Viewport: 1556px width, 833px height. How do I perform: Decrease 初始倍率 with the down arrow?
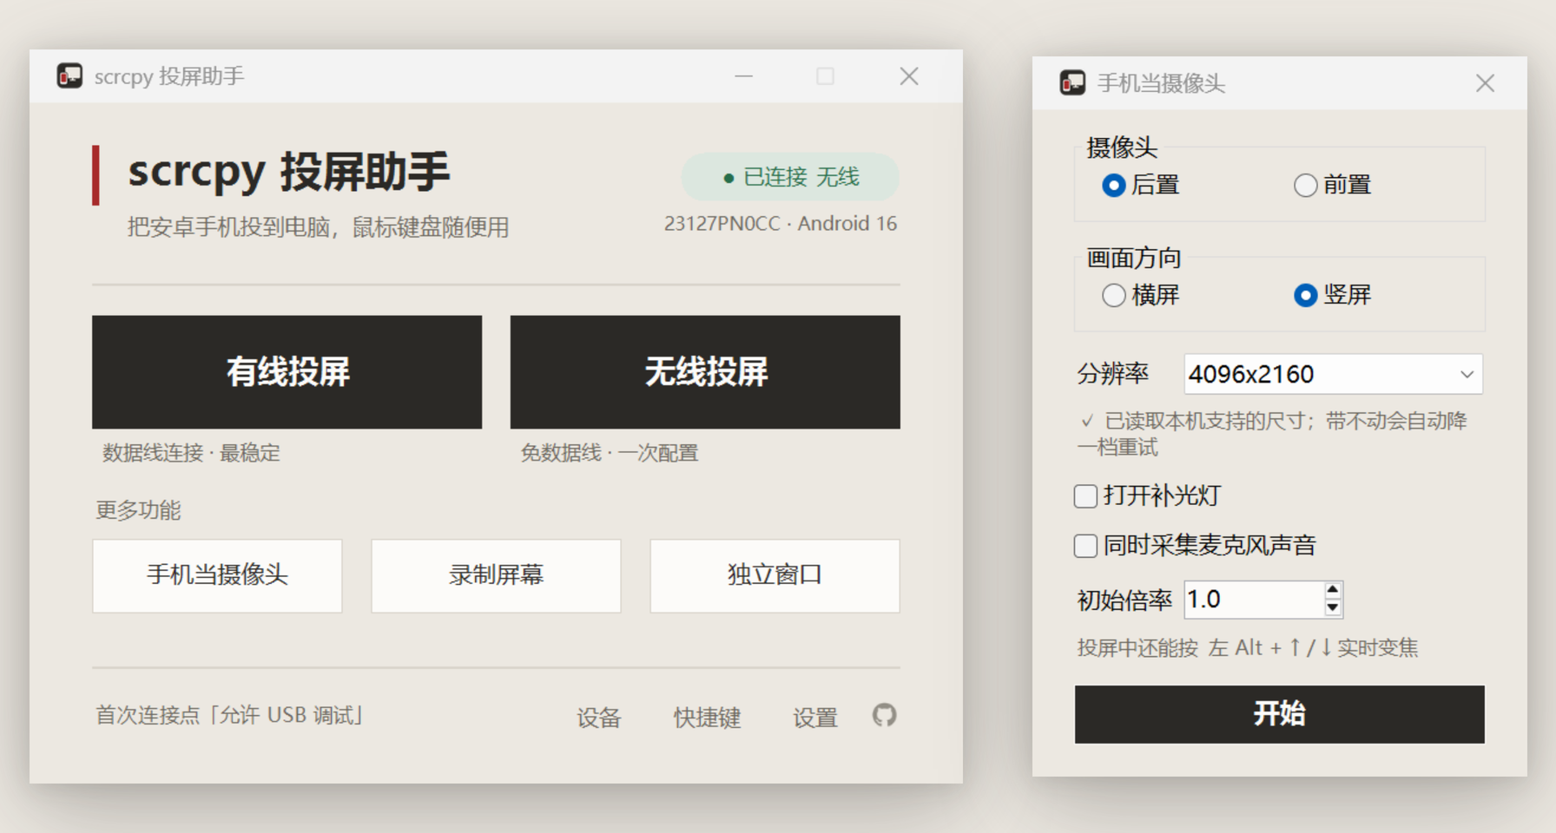pos(1332,607)
